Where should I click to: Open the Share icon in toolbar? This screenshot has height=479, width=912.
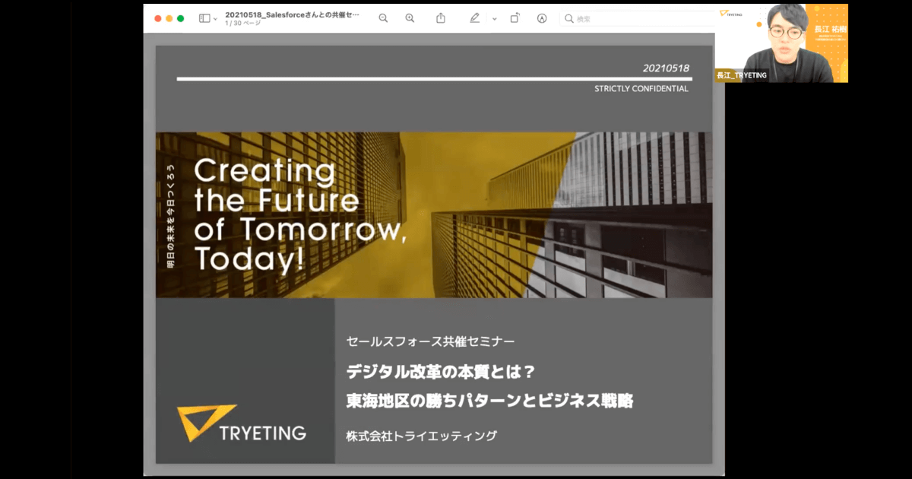click(x=441, y=18)
